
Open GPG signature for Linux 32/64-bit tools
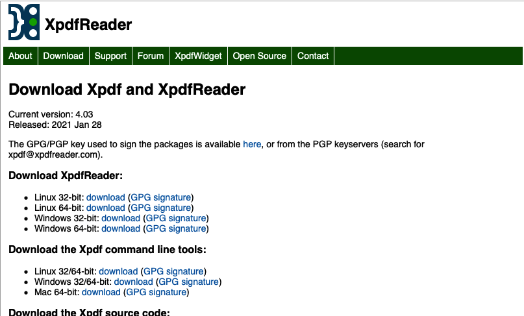(173, 271)
